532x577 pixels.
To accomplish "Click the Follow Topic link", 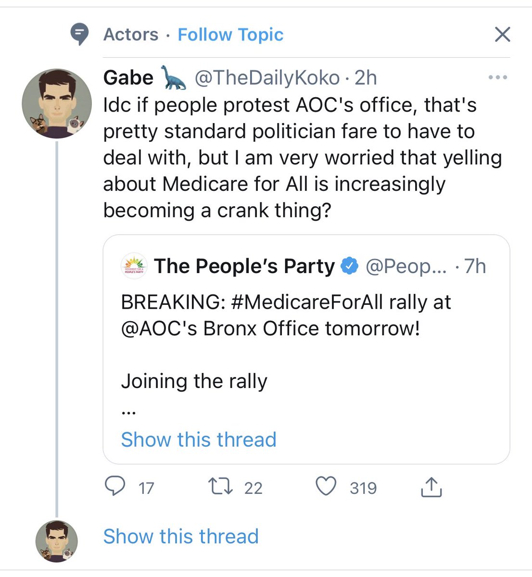I will coord(230,35).
